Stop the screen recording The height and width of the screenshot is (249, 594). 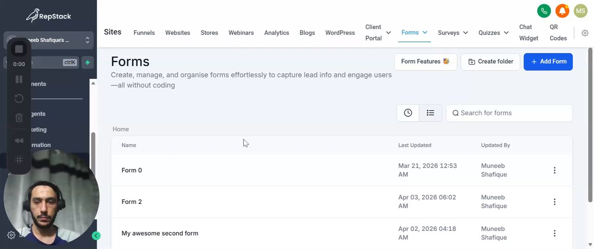tap(19, 49)
